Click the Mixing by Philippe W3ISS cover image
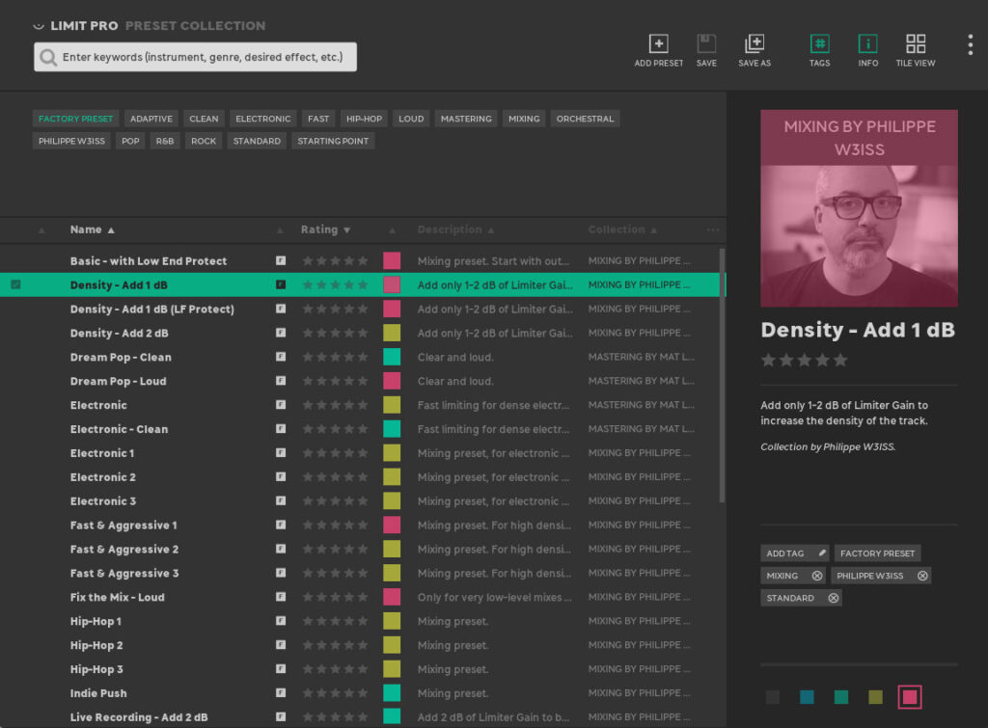Image resolution: width=988 pixels, height=728 pixels. (859, 208)
